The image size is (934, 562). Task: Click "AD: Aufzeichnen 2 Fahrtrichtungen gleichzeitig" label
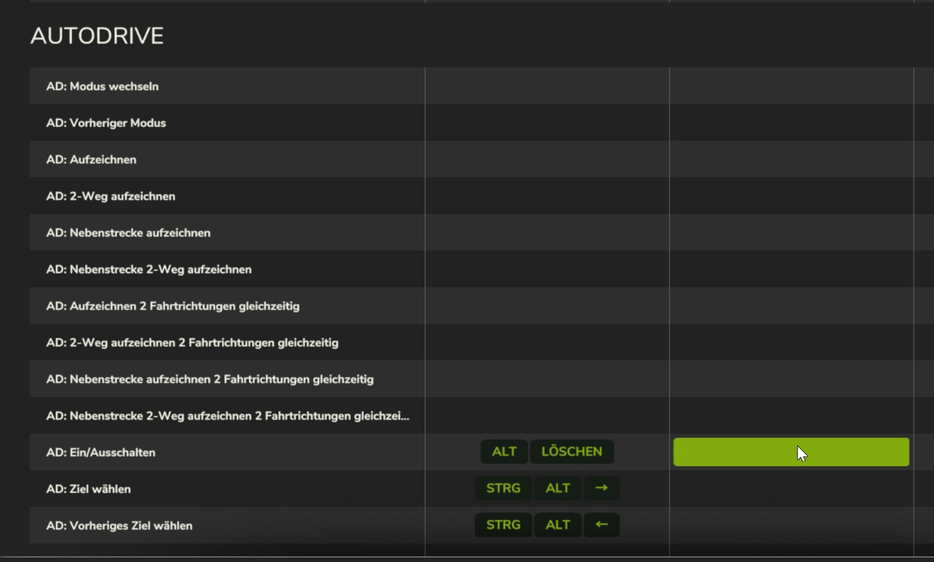pyautogui.click(x=173, y=306)
